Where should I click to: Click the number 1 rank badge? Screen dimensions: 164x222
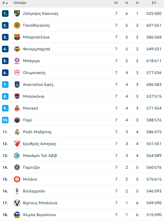coord(5,13)
